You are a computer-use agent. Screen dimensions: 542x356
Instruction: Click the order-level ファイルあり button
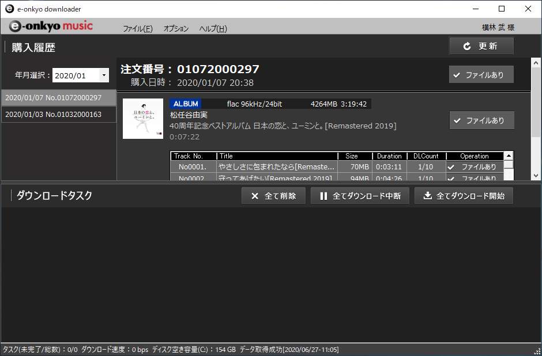tap(481, 74)
